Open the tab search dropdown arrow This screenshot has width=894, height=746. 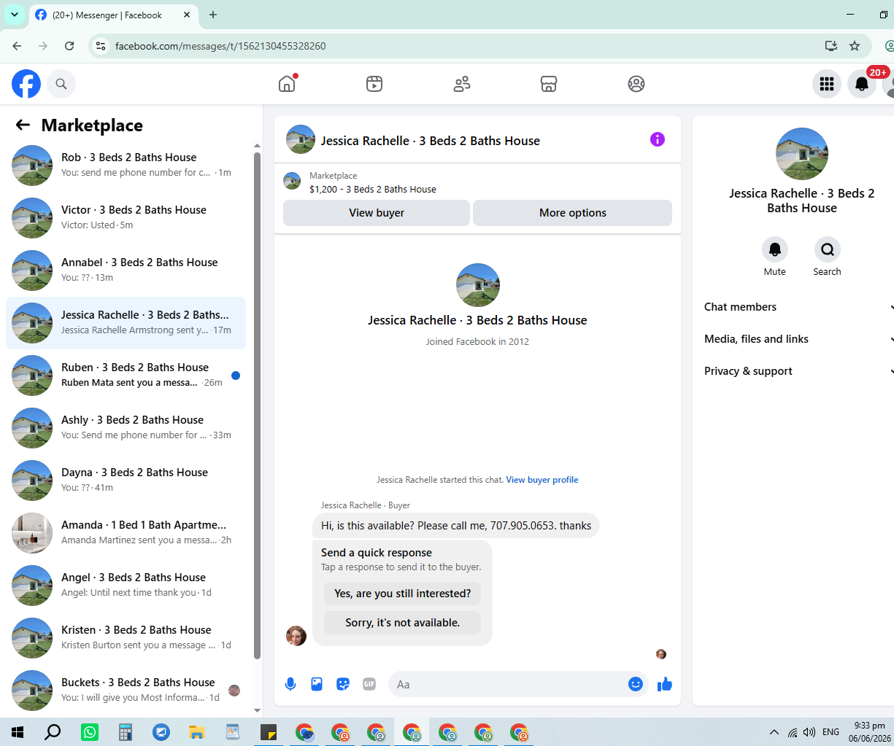point(14,15)
